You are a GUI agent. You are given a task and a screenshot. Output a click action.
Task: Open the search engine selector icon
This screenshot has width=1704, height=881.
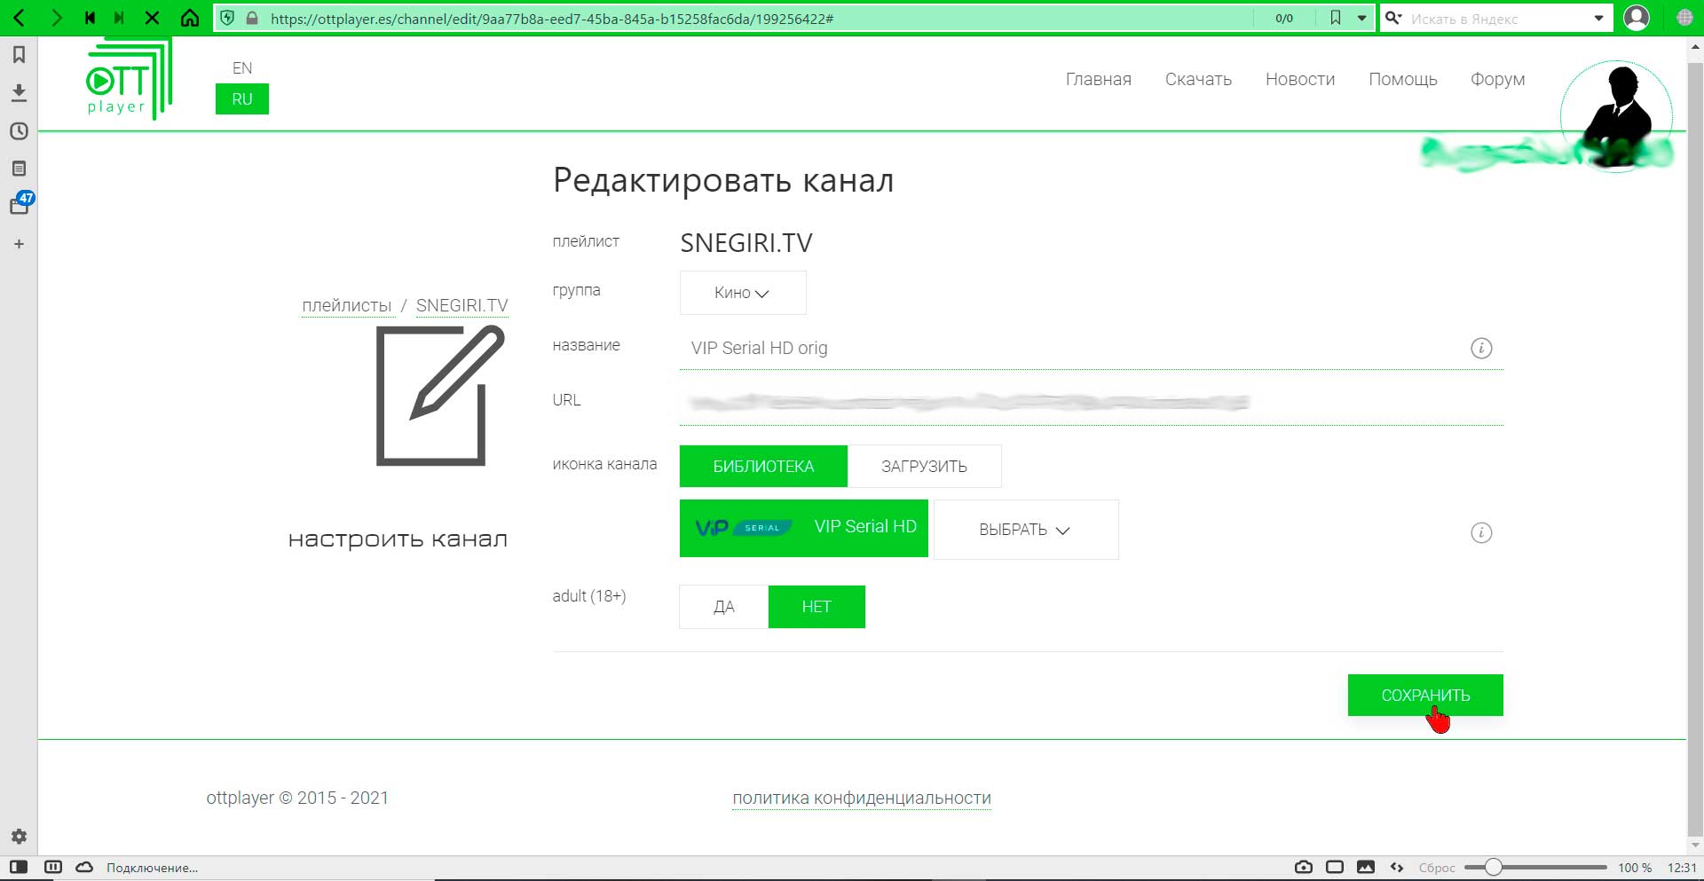[x=1393, y=18]
